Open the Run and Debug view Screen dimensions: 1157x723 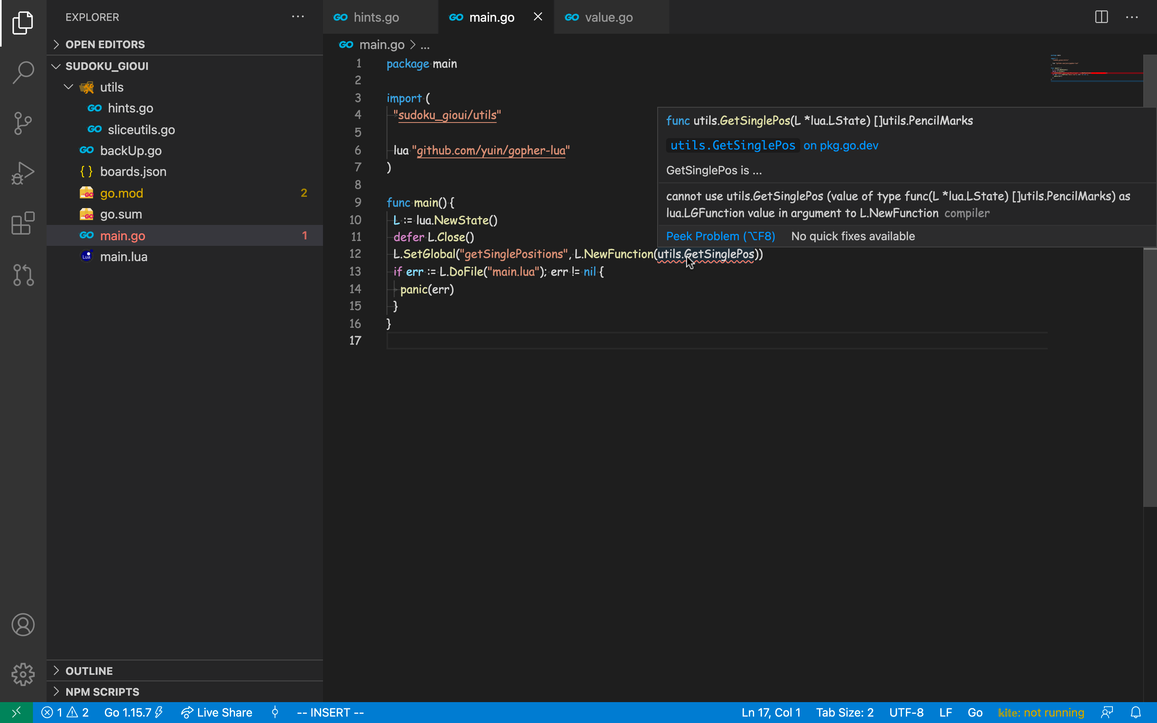click(x=23, y=174)
